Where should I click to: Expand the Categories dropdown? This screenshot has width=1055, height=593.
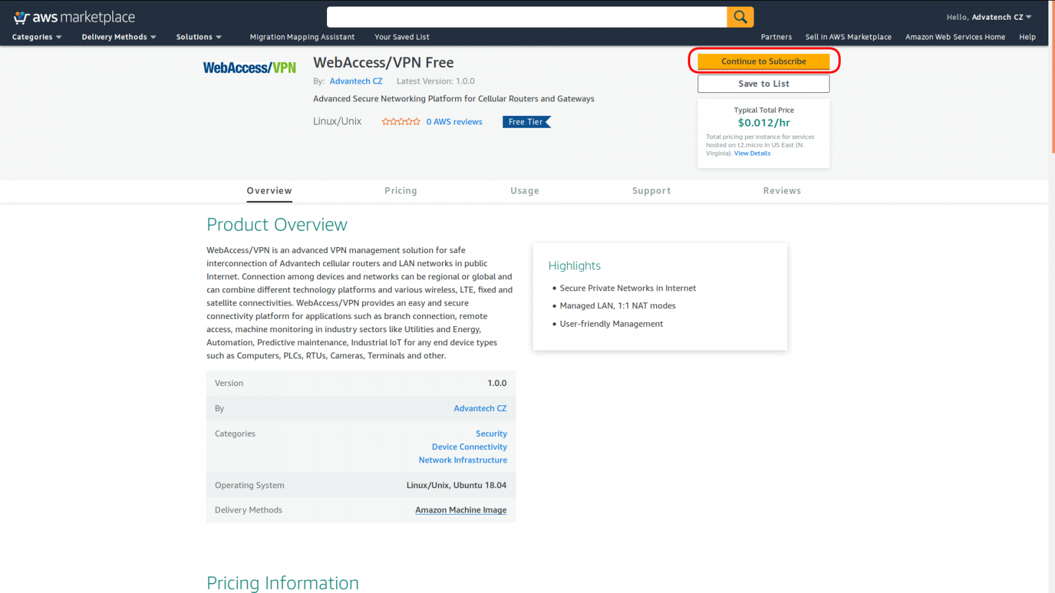click(37, 37)
